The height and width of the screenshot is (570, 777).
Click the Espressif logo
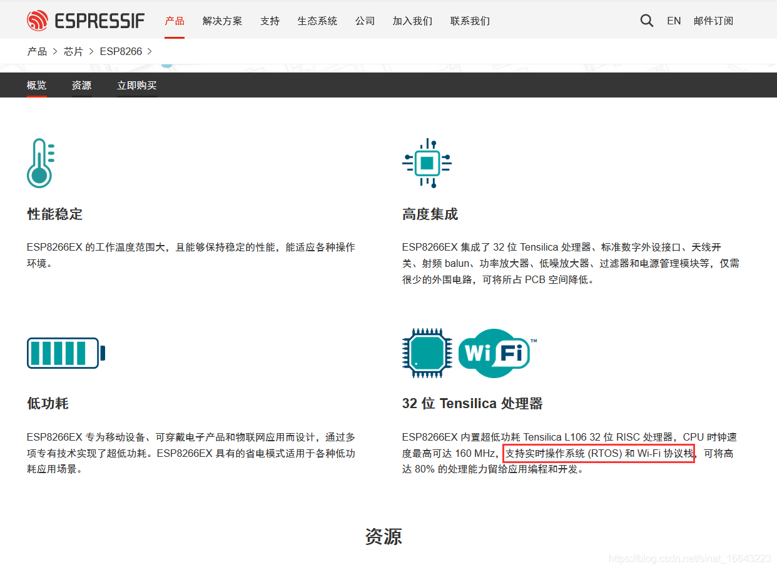[x=86, y=21]
